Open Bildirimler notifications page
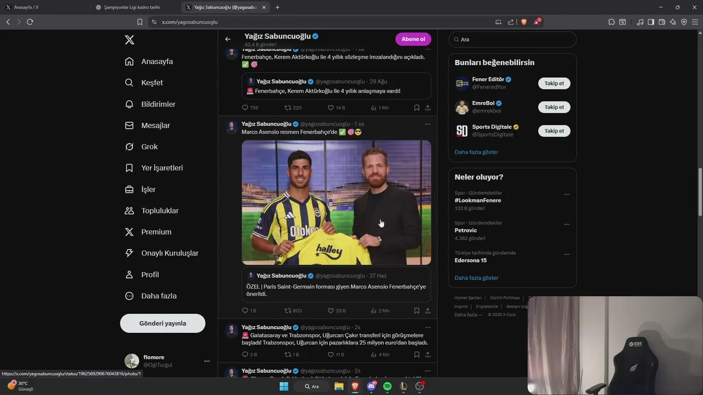703x395 pixels. (x=150, y=104)
